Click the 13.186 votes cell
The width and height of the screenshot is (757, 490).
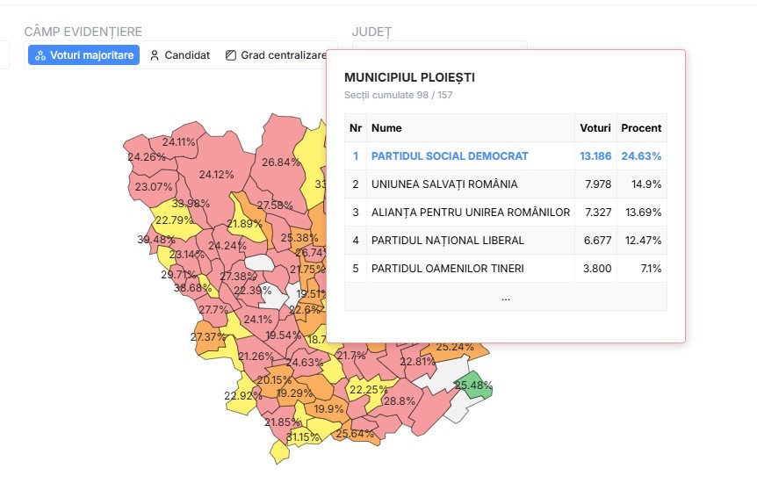[595, 156]
